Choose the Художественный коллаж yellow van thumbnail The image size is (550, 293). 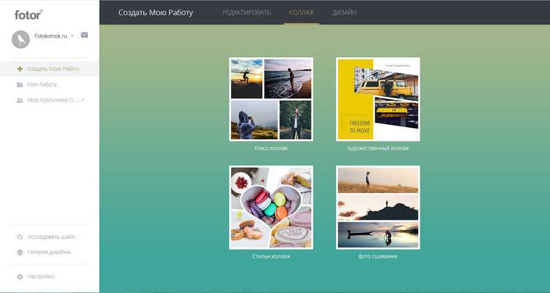coord(378,99)
